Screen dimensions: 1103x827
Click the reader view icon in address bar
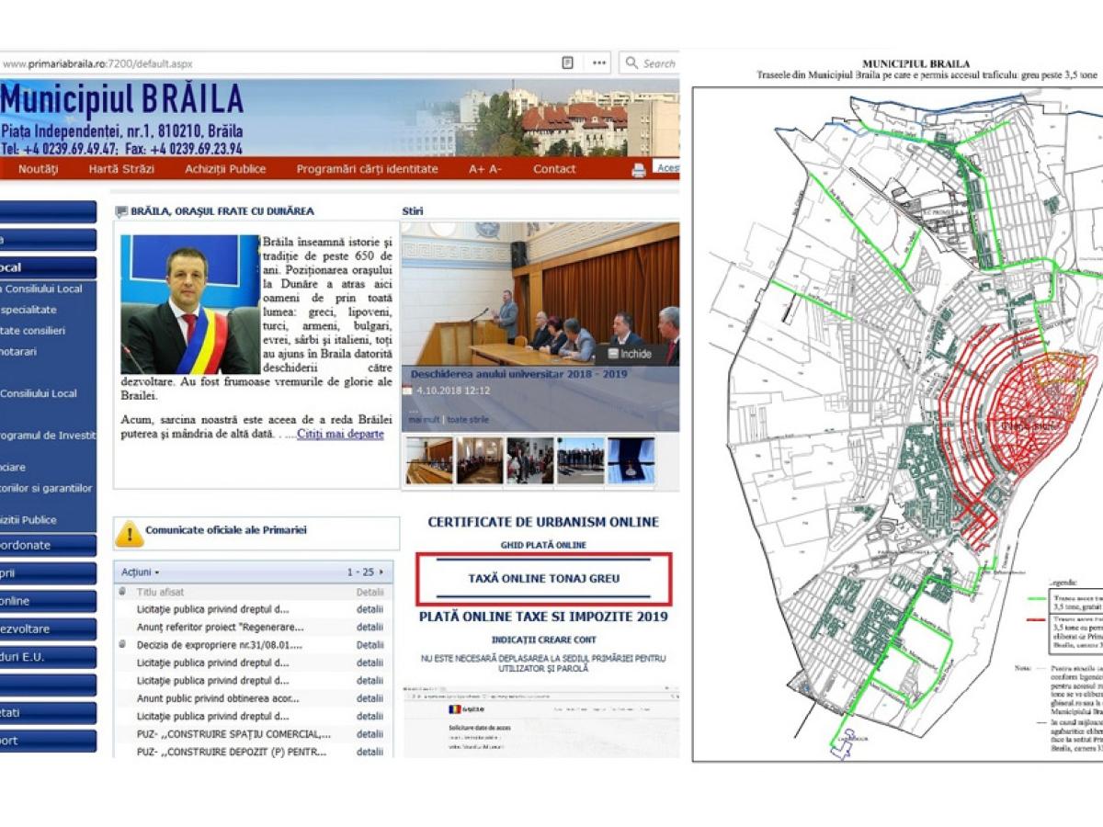coord(568,63)
